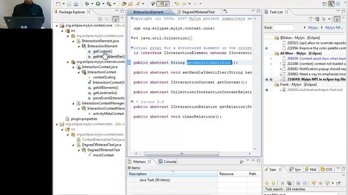The image size is (348, 195).
Task: Click Synchronize Changed icon in Task List
Action: [x=317, y=19]
